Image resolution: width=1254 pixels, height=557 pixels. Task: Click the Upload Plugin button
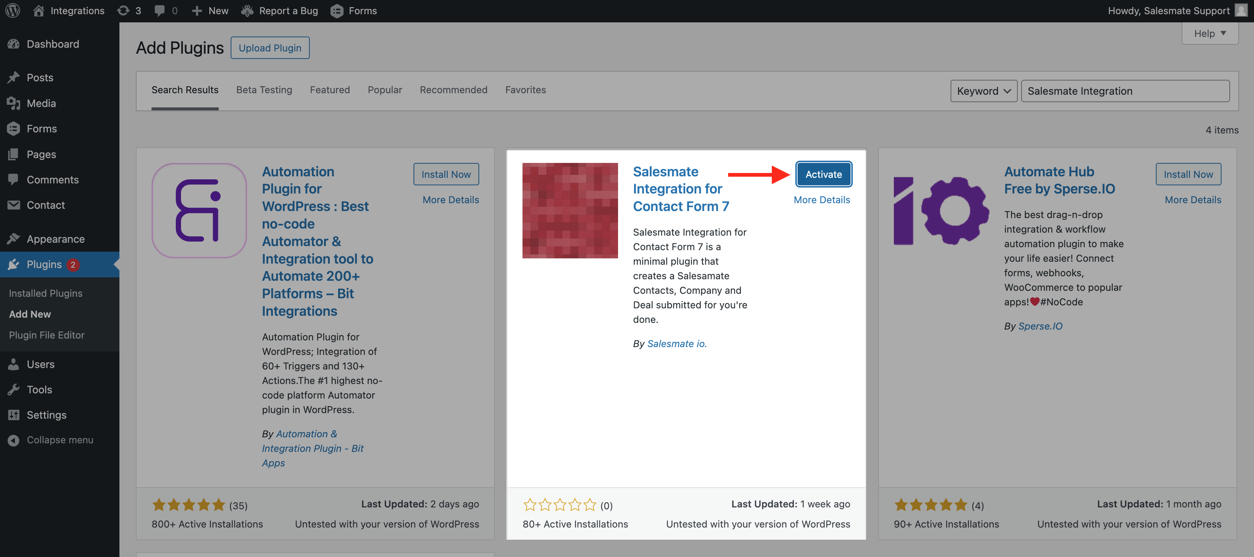pyautogui.click(x=270, y=48)
